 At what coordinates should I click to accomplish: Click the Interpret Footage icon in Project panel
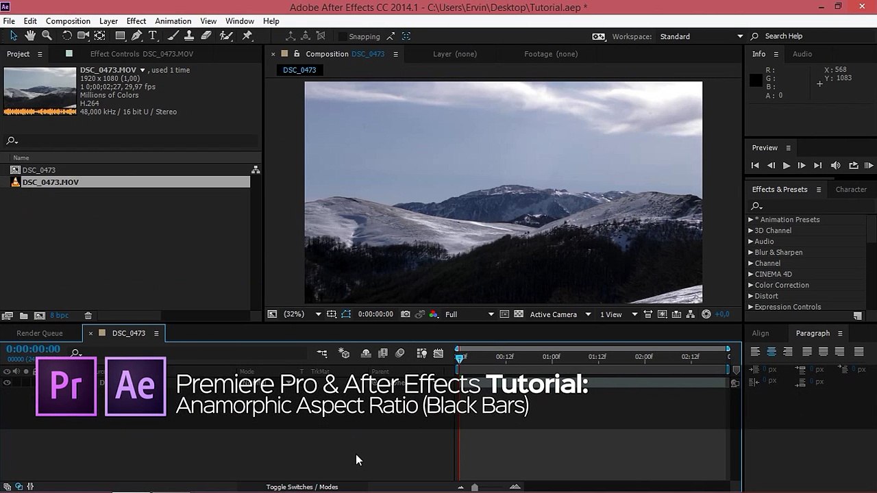pyautogui.click(x=8, y=316)
